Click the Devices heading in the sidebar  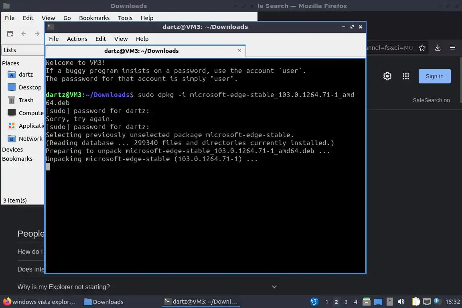tap(12, 150)
